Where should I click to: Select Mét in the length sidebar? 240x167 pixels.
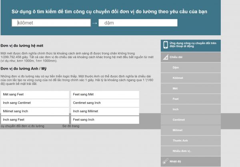tap(191, 89)
